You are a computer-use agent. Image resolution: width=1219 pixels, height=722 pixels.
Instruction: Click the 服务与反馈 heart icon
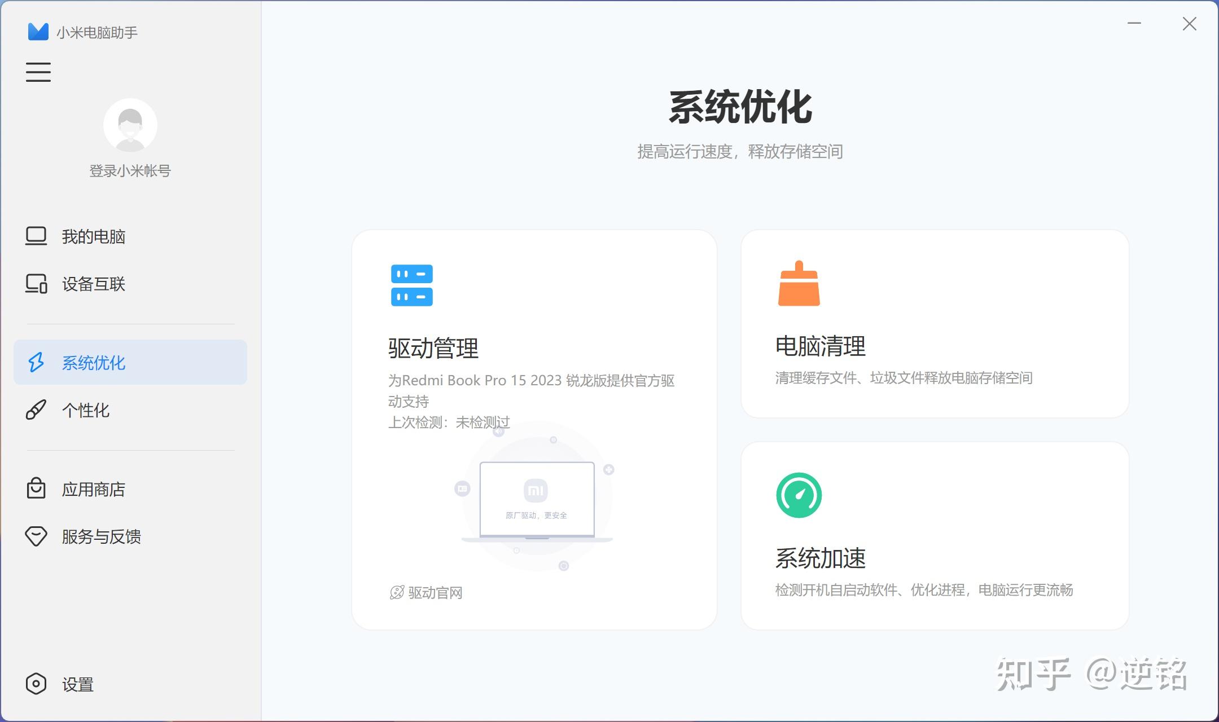click(x=36, y=536)
